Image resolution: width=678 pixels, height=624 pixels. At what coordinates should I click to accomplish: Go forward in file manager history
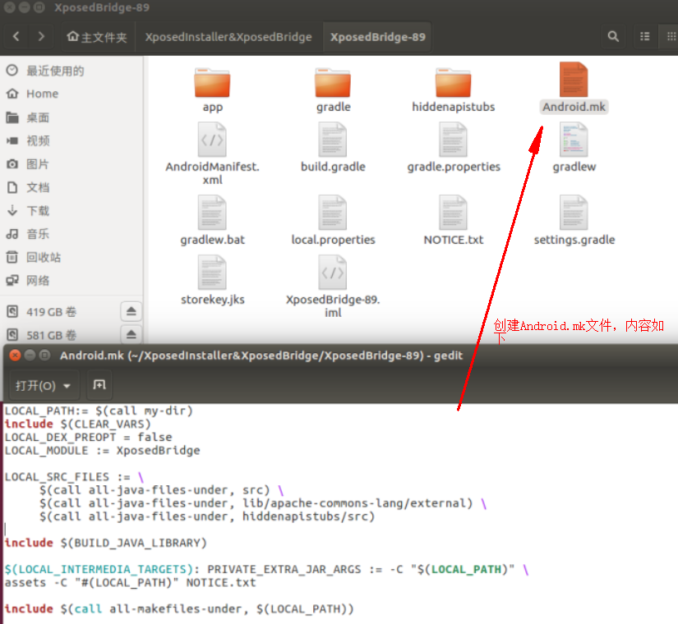click(x=41, y=37)
